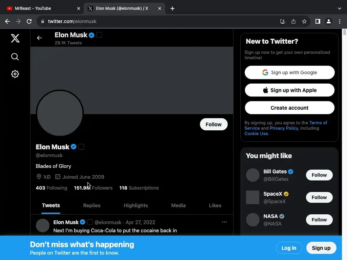The width and height of the screenshot is (347, 260).
Task: Follow SpaceX
Action: pyautogui.click(x=319, y=197)
